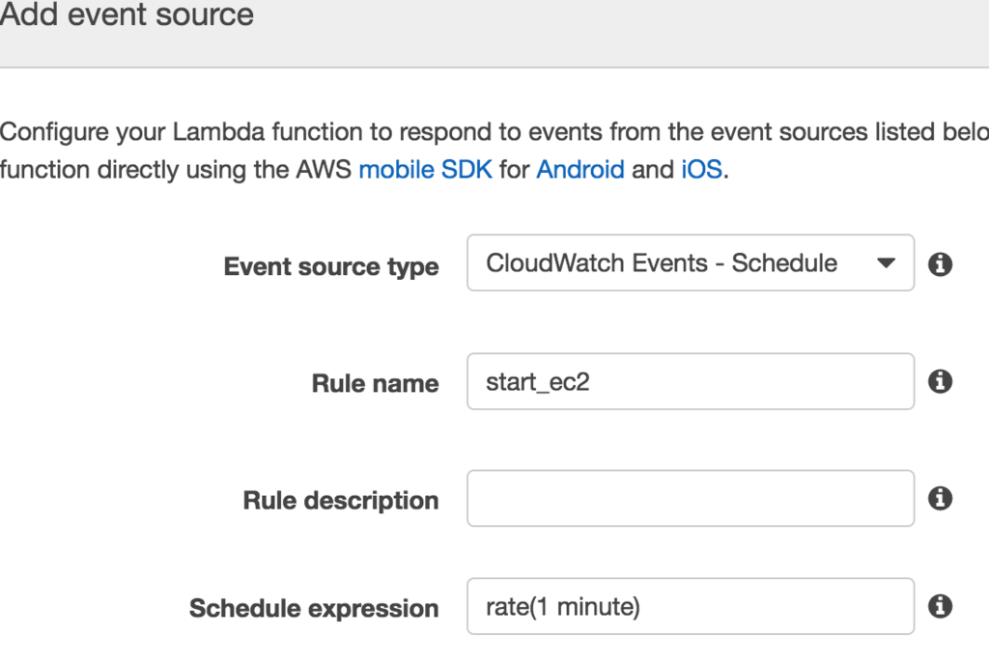
Task: Click the 'Schedule expression' label
Action: click(314, 609)
